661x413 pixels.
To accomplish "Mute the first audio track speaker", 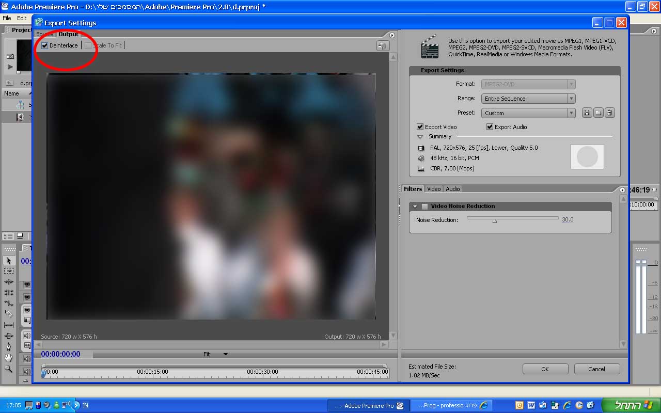I will 27,335.
